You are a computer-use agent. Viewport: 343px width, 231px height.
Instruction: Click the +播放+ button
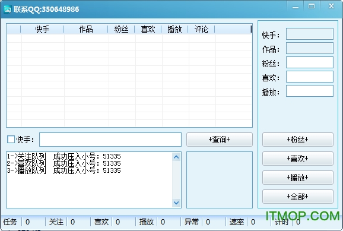[298, 178]
